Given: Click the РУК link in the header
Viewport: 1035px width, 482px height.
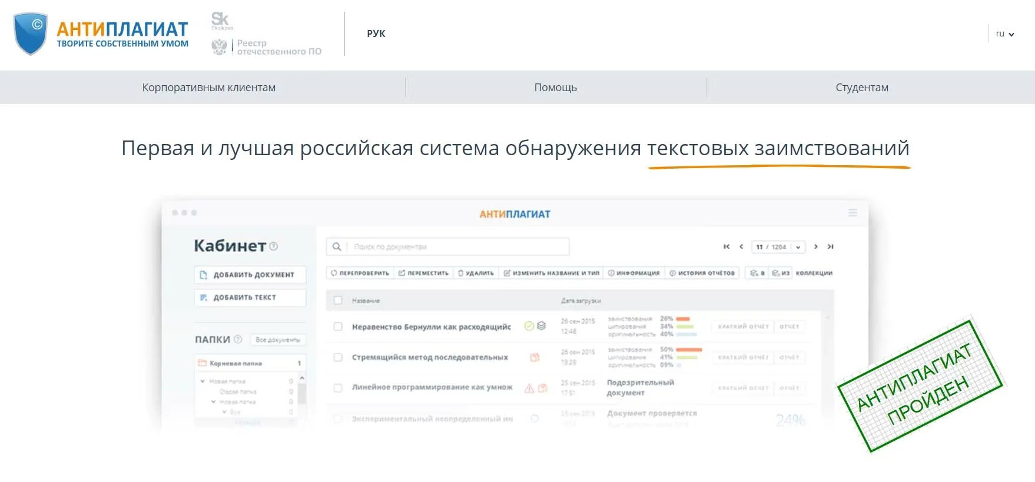Looking at the screenshot, I should 376,34.
